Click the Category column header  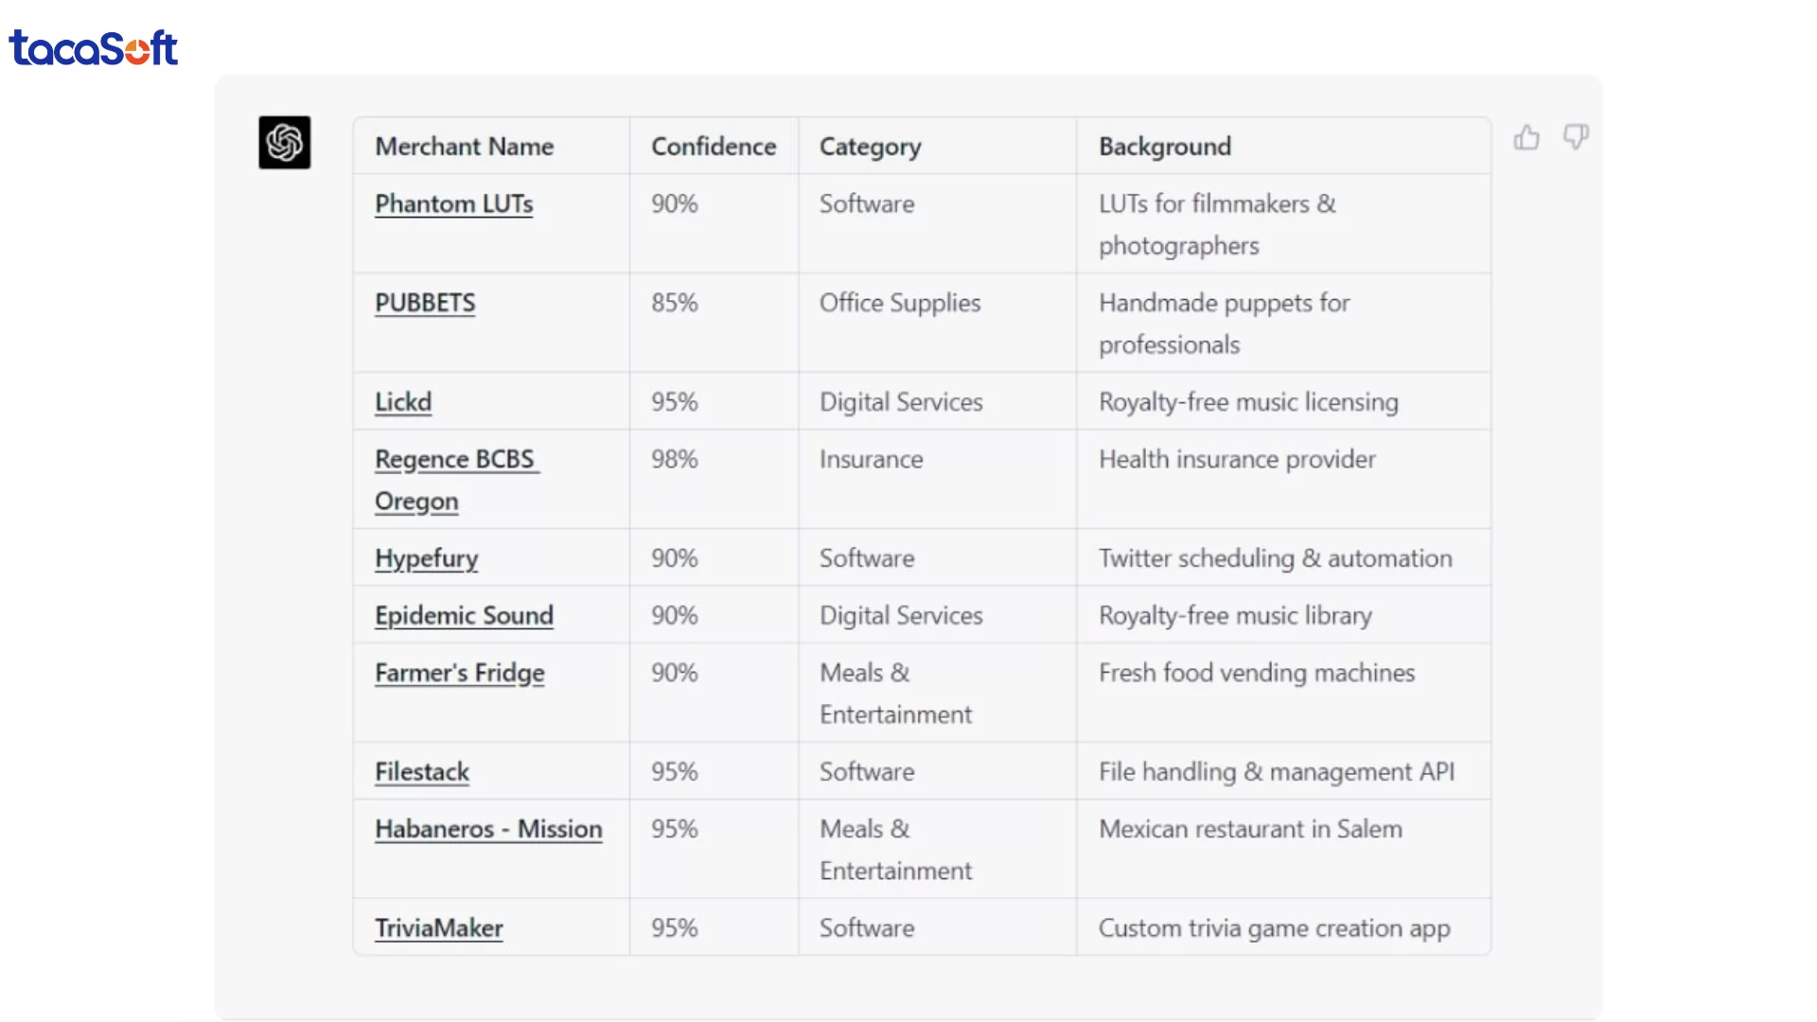[x=870, y=147]
